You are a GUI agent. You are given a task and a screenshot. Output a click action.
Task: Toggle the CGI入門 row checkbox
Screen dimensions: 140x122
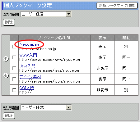[14, 90]
